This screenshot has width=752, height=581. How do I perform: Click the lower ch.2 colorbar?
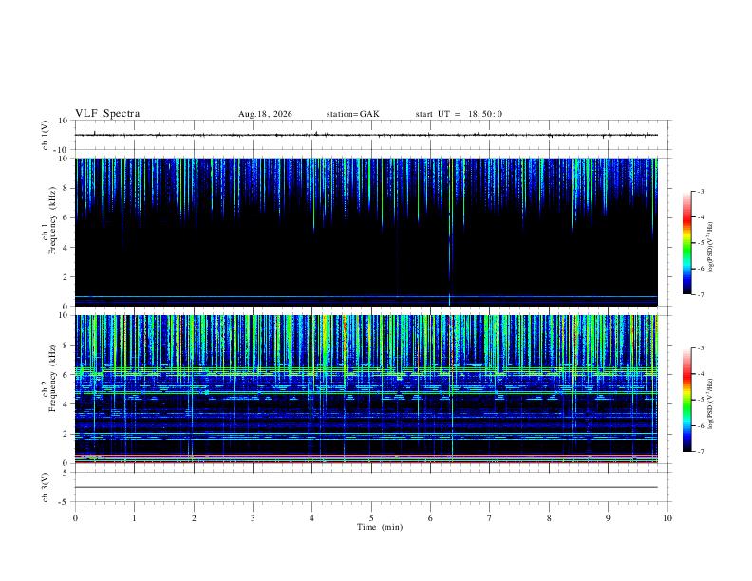(686, 400)
